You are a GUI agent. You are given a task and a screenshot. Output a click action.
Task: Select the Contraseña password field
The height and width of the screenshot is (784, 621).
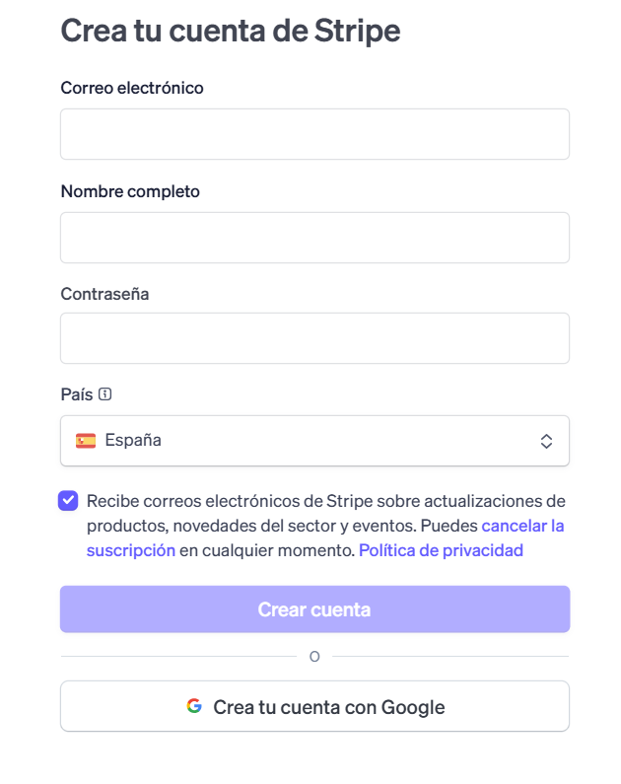coord(314,338)
